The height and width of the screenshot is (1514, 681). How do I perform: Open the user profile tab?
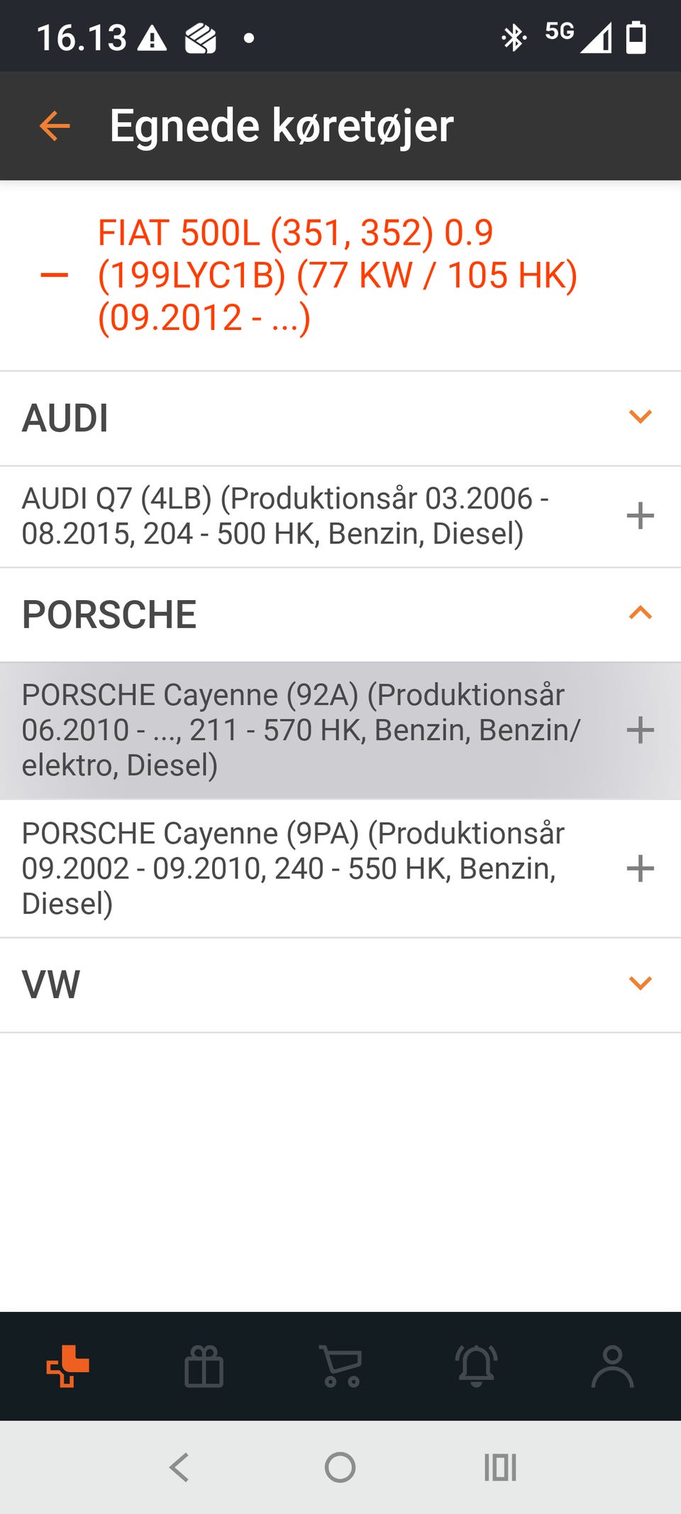click(x=612, y=1366)
